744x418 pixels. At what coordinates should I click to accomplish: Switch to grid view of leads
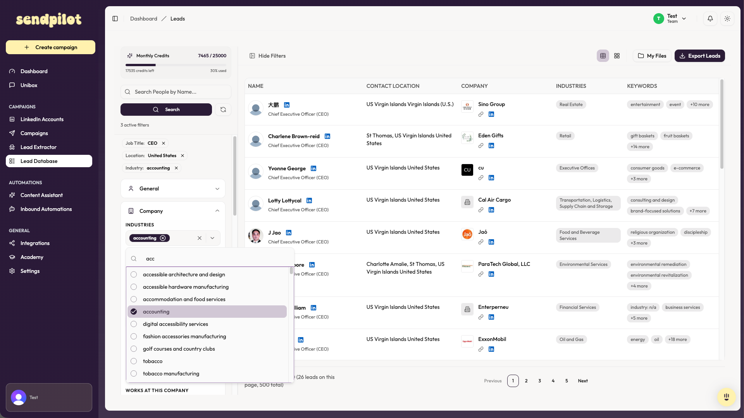617,56
